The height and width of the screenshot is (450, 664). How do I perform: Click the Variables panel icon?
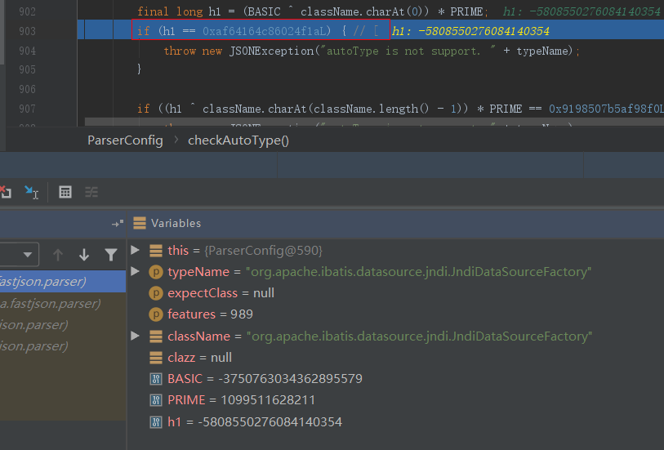pyautogui.click(x=140, y=223)
